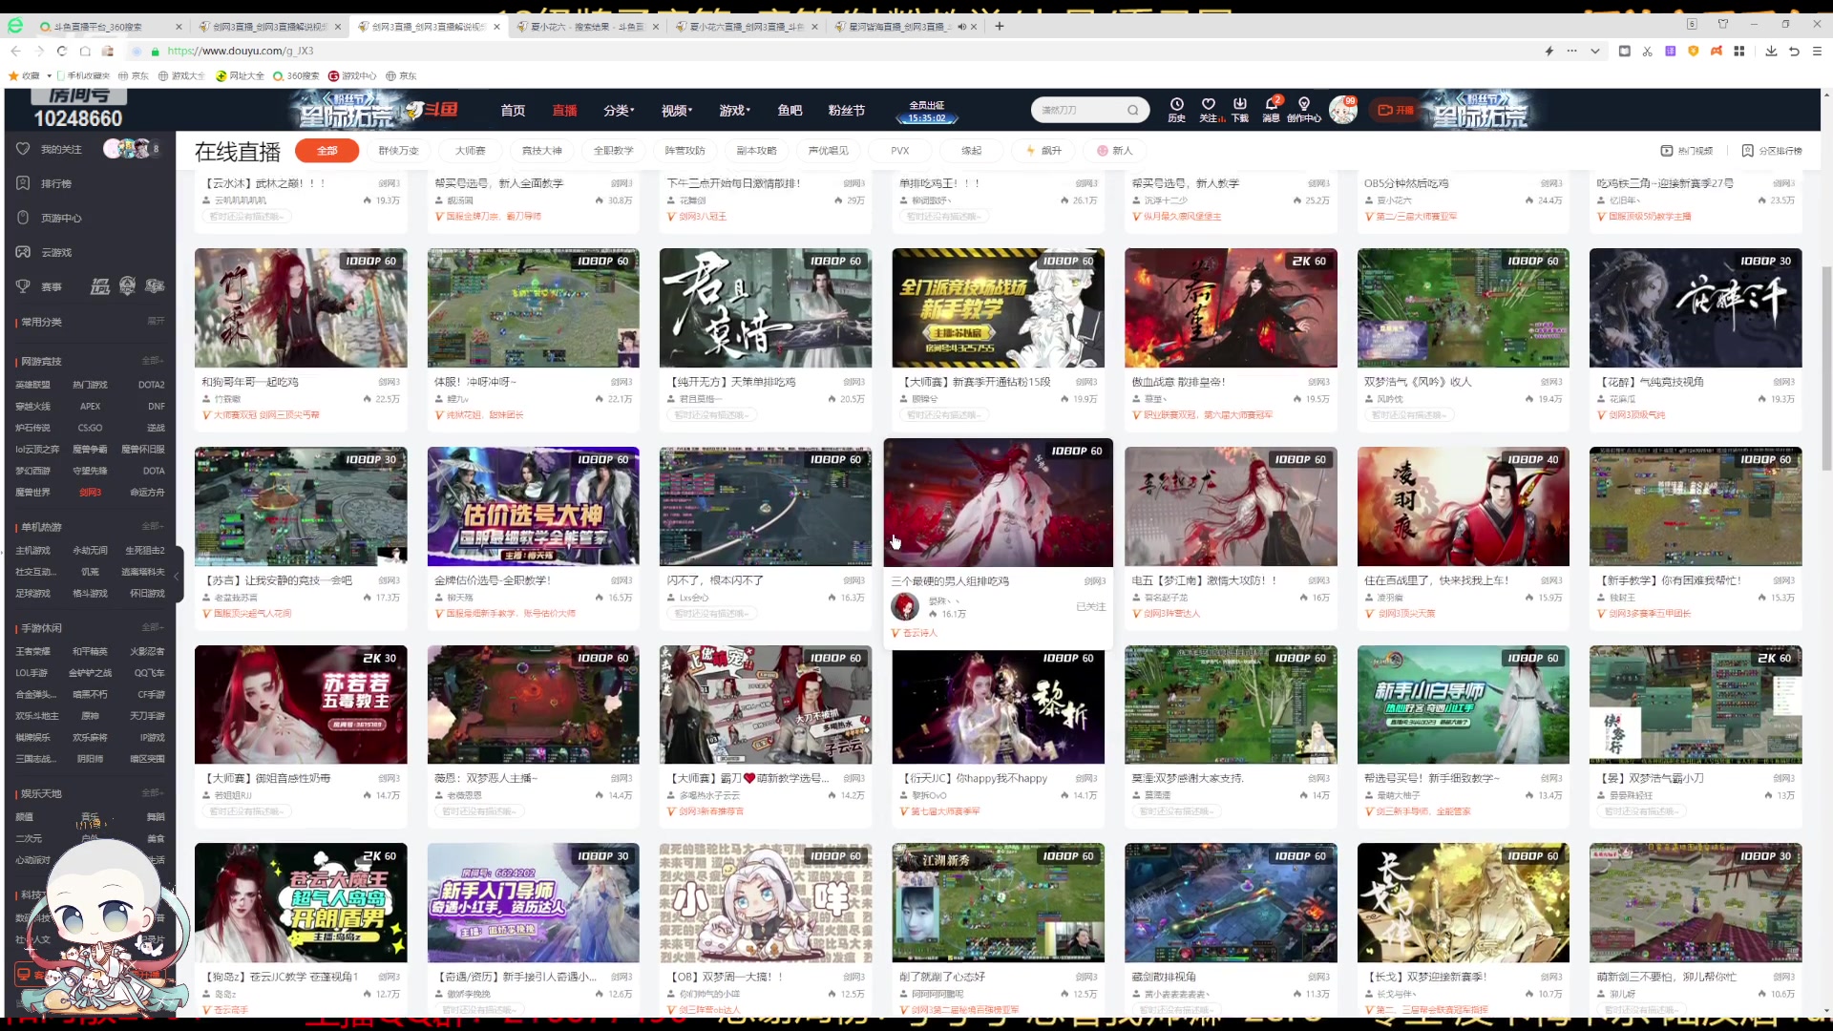Click browser back arrow

(x=15, y=51)
